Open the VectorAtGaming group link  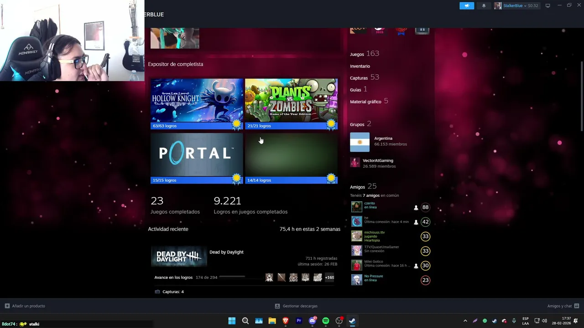coord(378,160)
